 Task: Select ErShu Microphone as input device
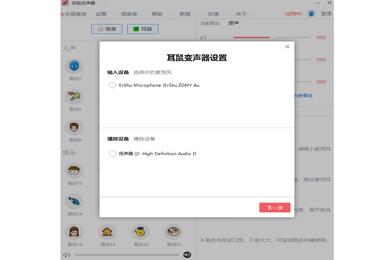[x=113, y=85]
